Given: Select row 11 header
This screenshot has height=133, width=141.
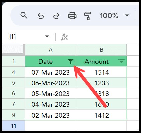Looking at the screenshot, I should point(14,126).
